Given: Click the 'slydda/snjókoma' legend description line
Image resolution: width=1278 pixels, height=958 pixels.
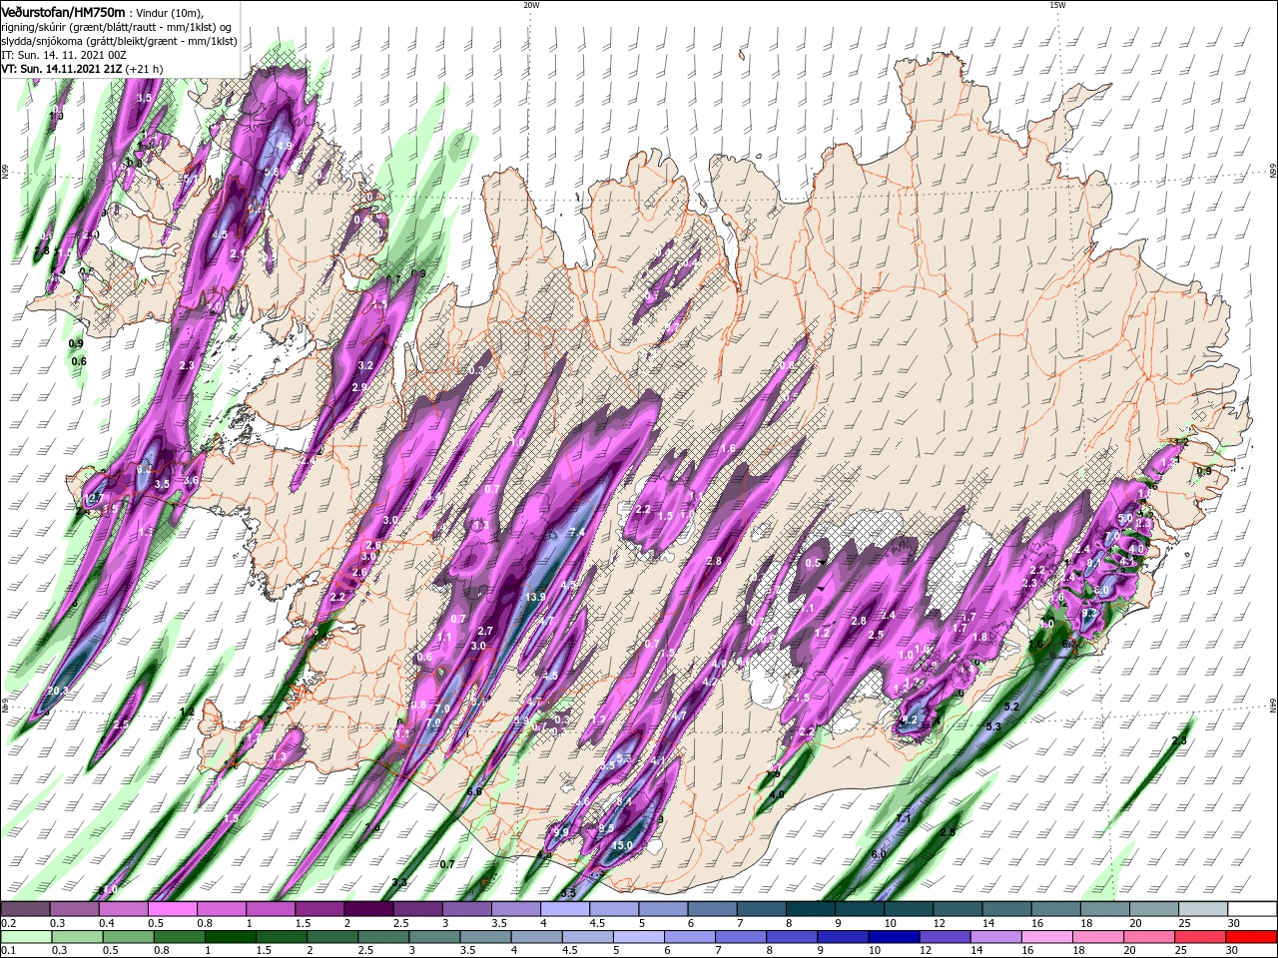Looking at the screenshot, I should pyautogui.click(x=119, y=41).
